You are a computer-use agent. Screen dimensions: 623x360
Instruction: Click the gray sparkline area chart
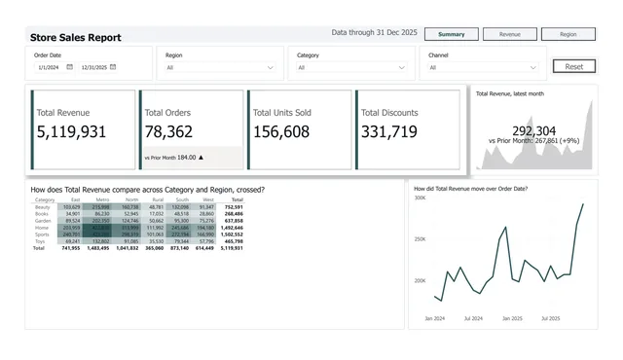click(x=534, y=135)
